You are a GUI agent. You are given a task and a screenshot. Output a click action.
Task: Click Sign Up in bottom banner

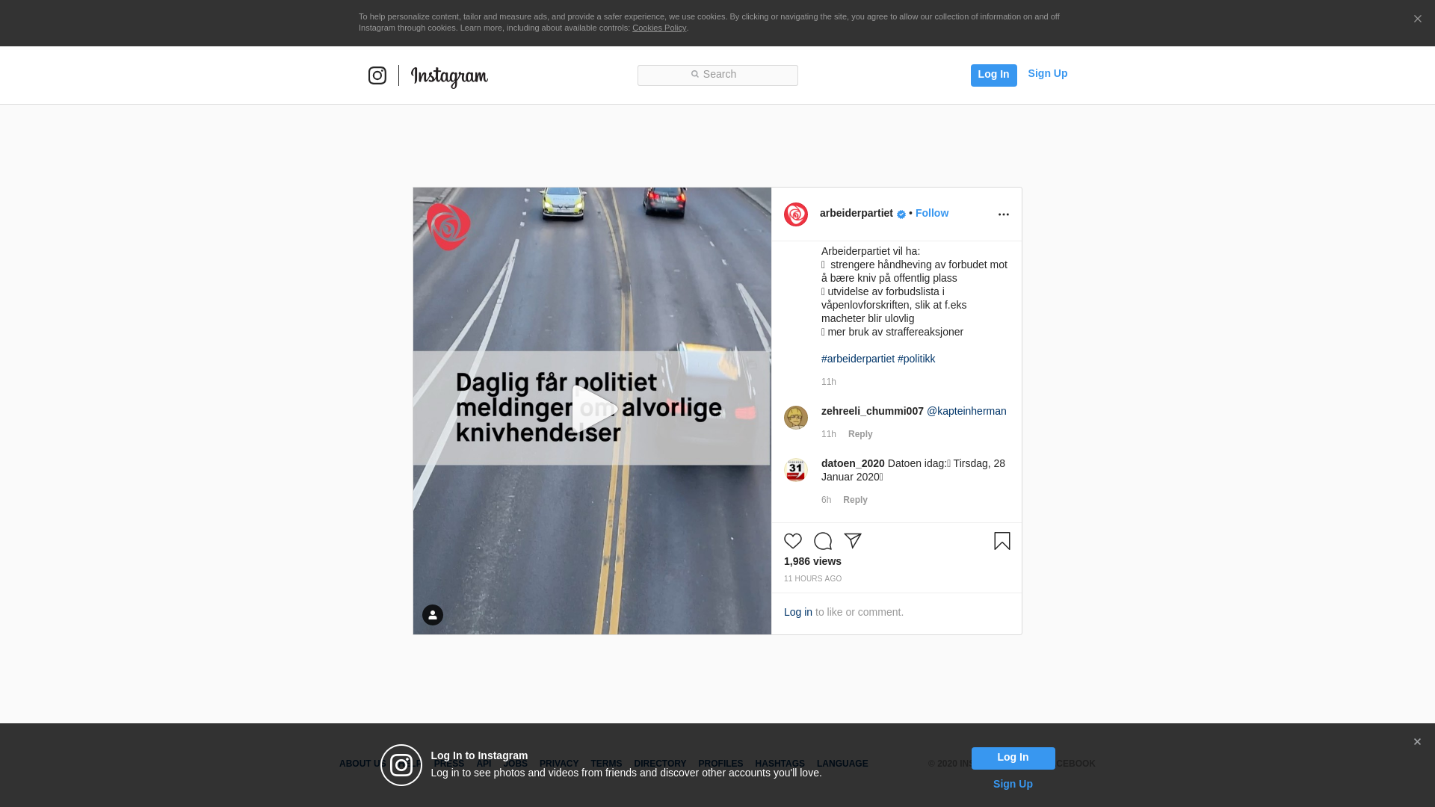[x=1013, y=784]
